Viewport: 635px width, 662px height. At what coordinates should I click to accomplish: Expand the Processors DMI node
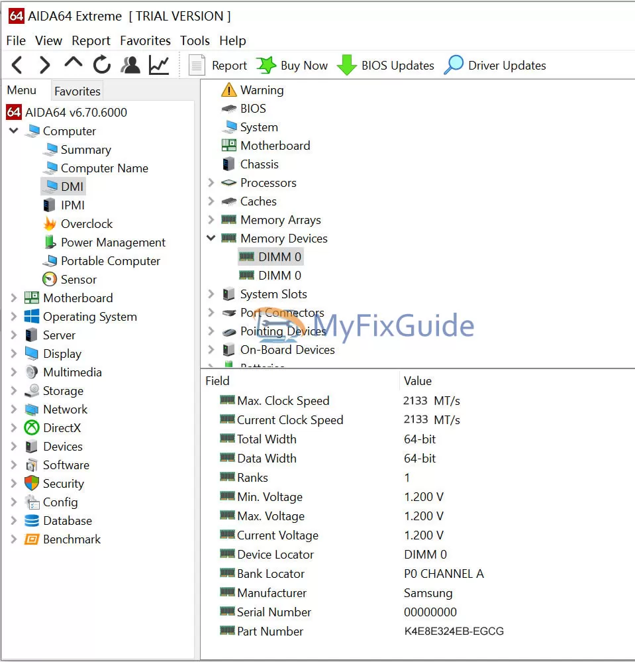[x=211, y=182]
